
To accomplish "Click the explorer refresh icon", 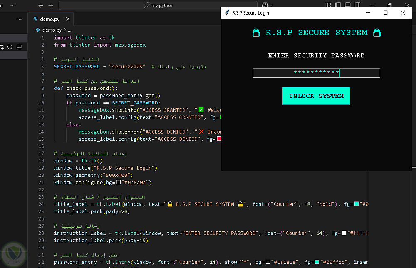I will coord(10,47).
